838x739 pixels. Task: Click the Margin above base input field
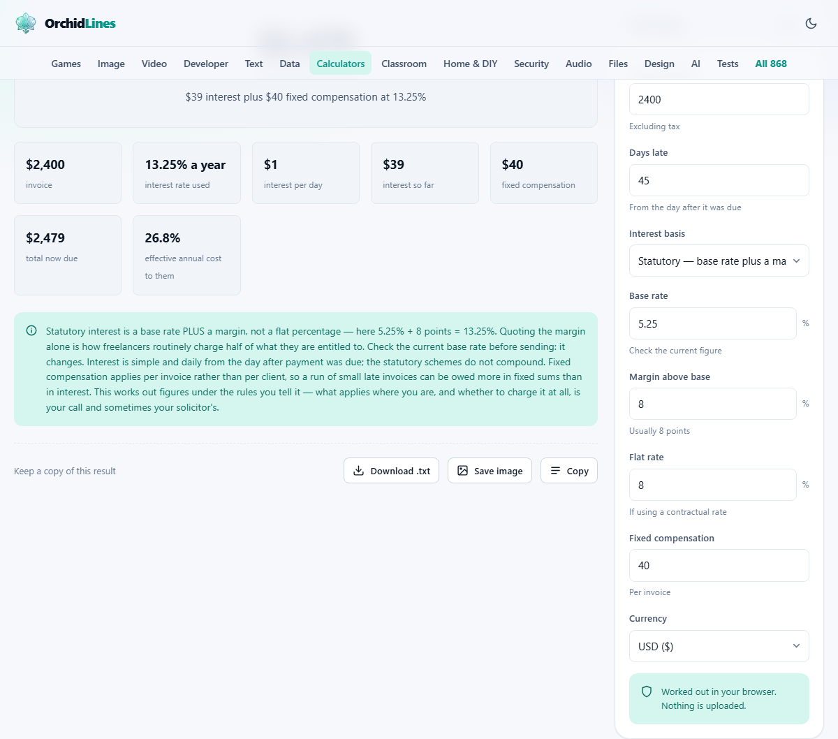[712, 404]
